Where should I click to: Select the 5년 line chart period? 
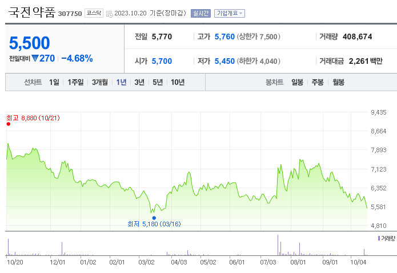[158, 82]
